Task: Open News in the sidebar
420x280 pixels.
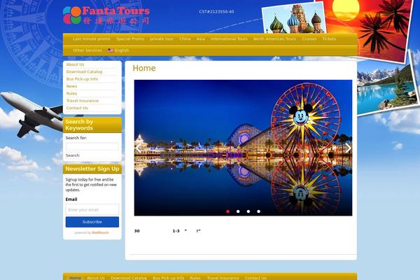Action: [x=71, y=86]
